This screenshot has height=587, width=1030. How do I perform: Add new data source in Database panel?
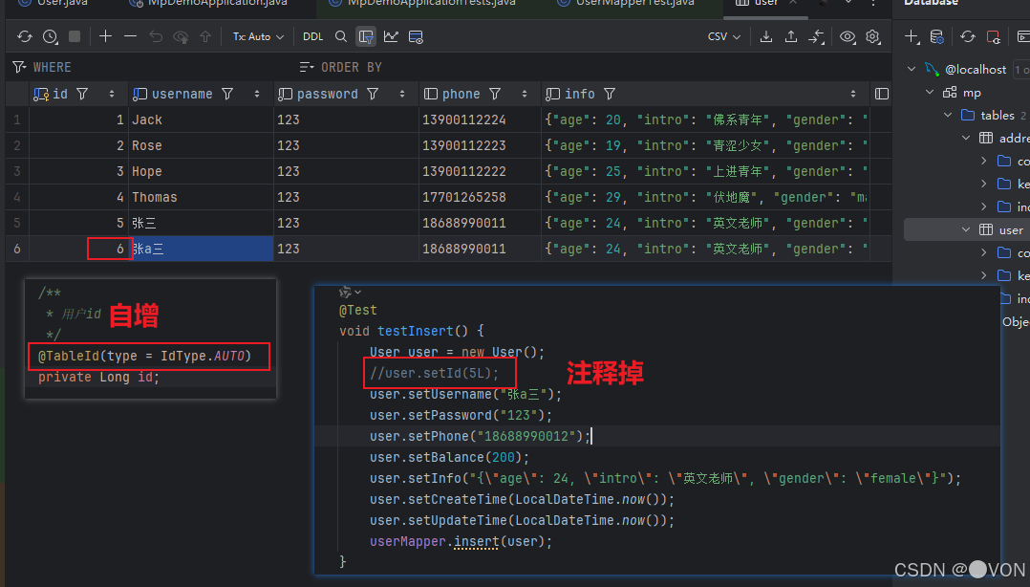tap(912, 37)
